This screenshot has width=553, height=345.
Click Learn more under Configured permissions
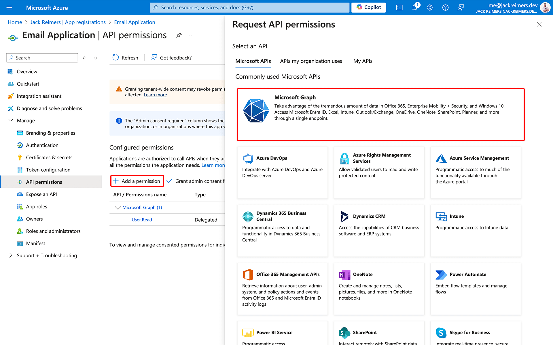(213, 165)
